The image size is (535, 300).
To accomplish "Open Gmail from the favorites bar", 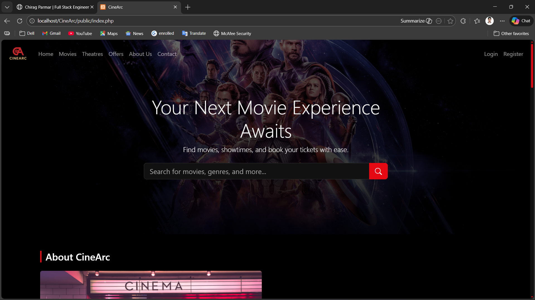I will [x=51, y=33].
